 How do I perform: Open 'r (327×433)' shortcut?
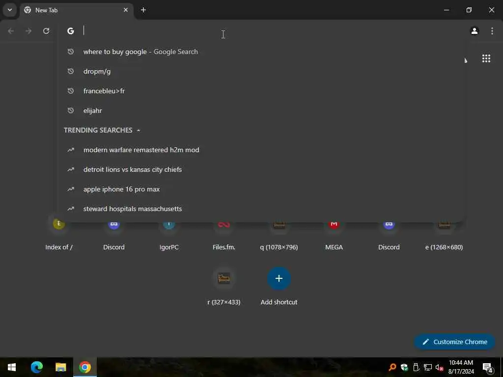224,286
